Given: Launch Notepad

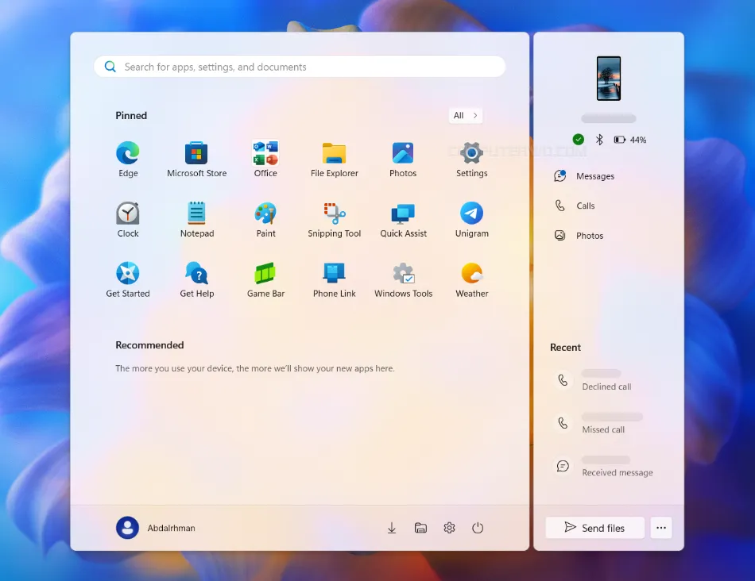Looking at the screenshot, I should [196, 220].
